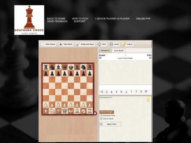Click the empty e4 square

pyautogui.click(x=71, y=92)
